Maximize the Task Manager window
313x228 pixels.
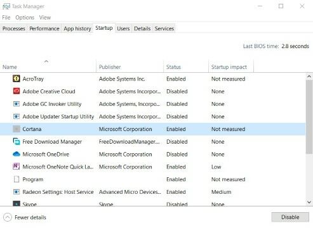coord(281,6)
